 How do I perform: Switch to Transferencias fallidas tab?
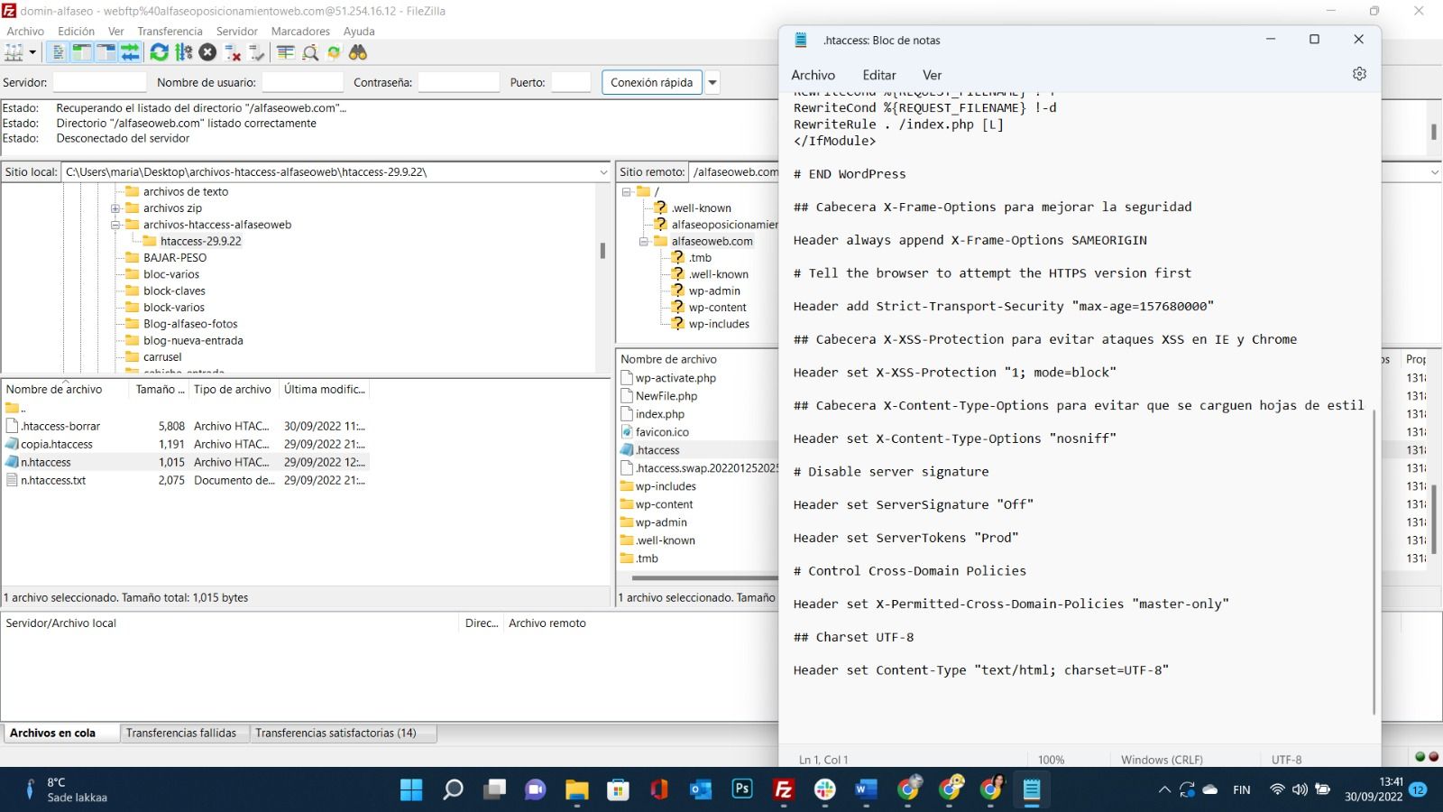181,733
